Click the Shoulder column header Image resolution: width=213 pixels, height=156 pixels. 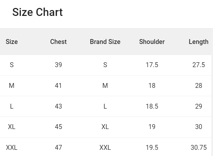pos(152,42)
